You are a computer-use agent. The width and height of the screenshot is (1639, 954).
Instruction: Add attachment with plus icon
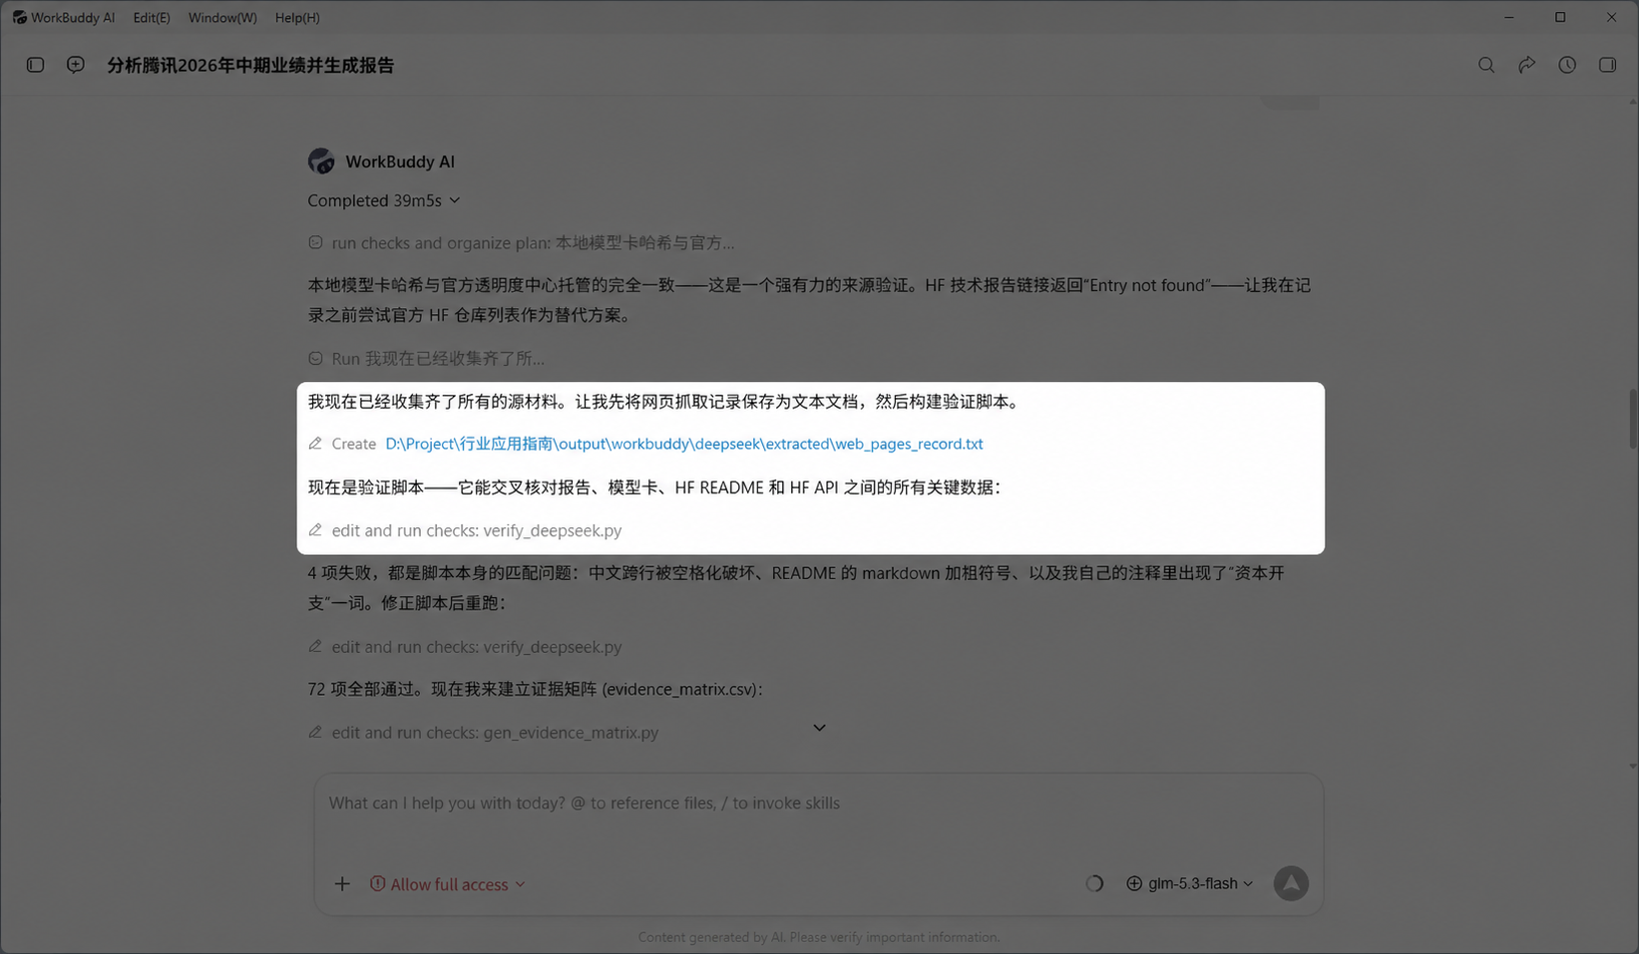click(x=342, y=884)
